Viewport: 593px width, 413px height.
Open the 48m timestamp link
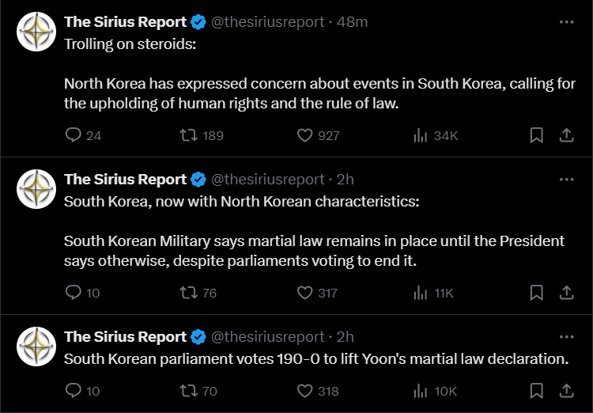[352, 22]
